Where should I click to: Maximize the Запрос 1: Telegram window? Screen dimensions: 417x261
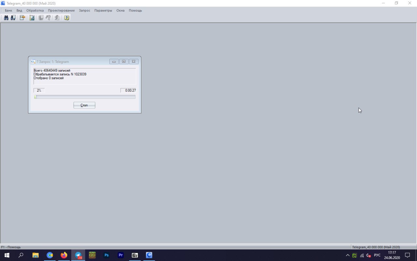point(124,61)
